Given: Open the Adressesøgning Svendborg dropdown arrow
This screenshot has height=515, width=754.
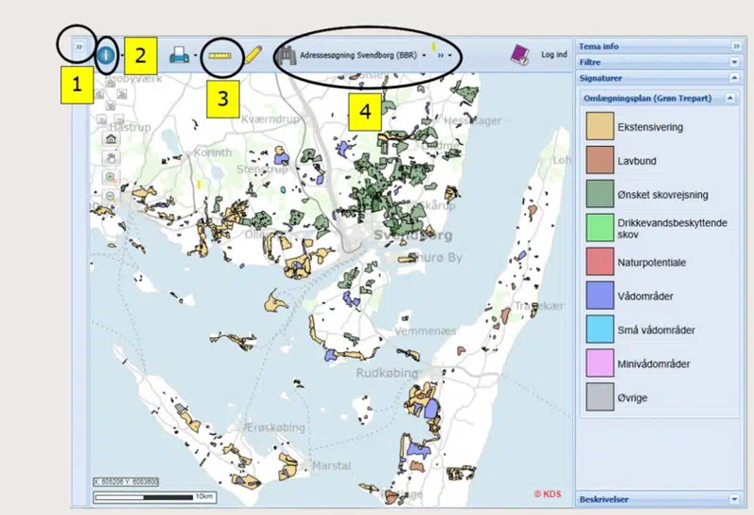Looking at the screenshot, I should pyautogui.click(x=425, y=56).
